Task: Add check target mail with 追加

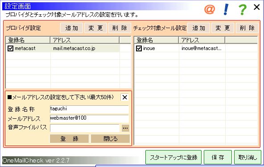Action: coord(199,28)
